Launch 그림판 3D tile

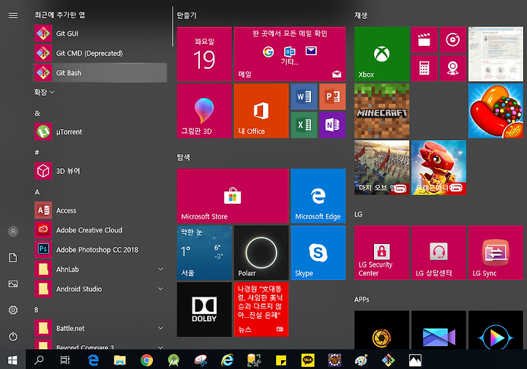coord(204,111)
